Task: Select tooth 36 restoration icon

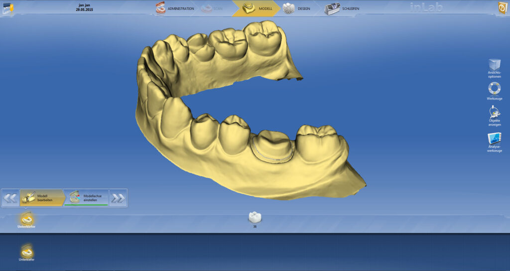Action: click(x=255, y=217)
